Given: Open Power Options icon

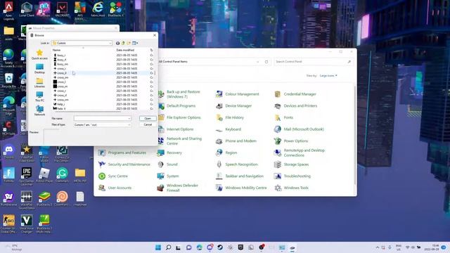Looking at the screenshot, I should (278, 141).
